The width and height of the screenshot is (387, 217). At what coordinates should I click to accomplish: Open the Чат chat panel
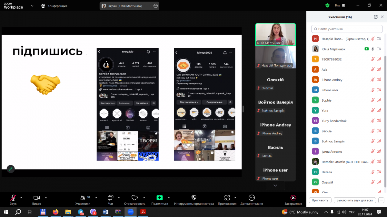coord(111,198)
